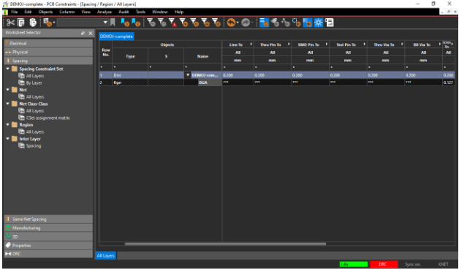The image size is (459, 270).
Task: Click the find object icon beside search box
Action: click(48, 23)
